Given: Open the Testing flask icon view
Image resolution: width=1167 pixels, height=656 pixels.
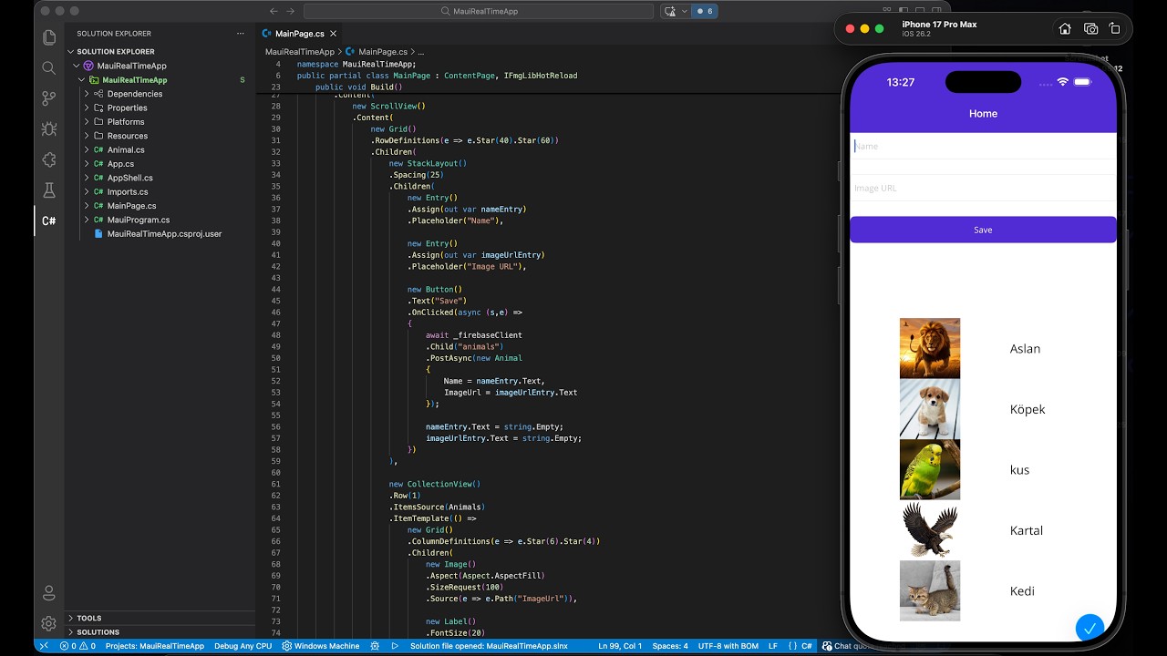Looking at the screenshot, I should tap(49, 190).
